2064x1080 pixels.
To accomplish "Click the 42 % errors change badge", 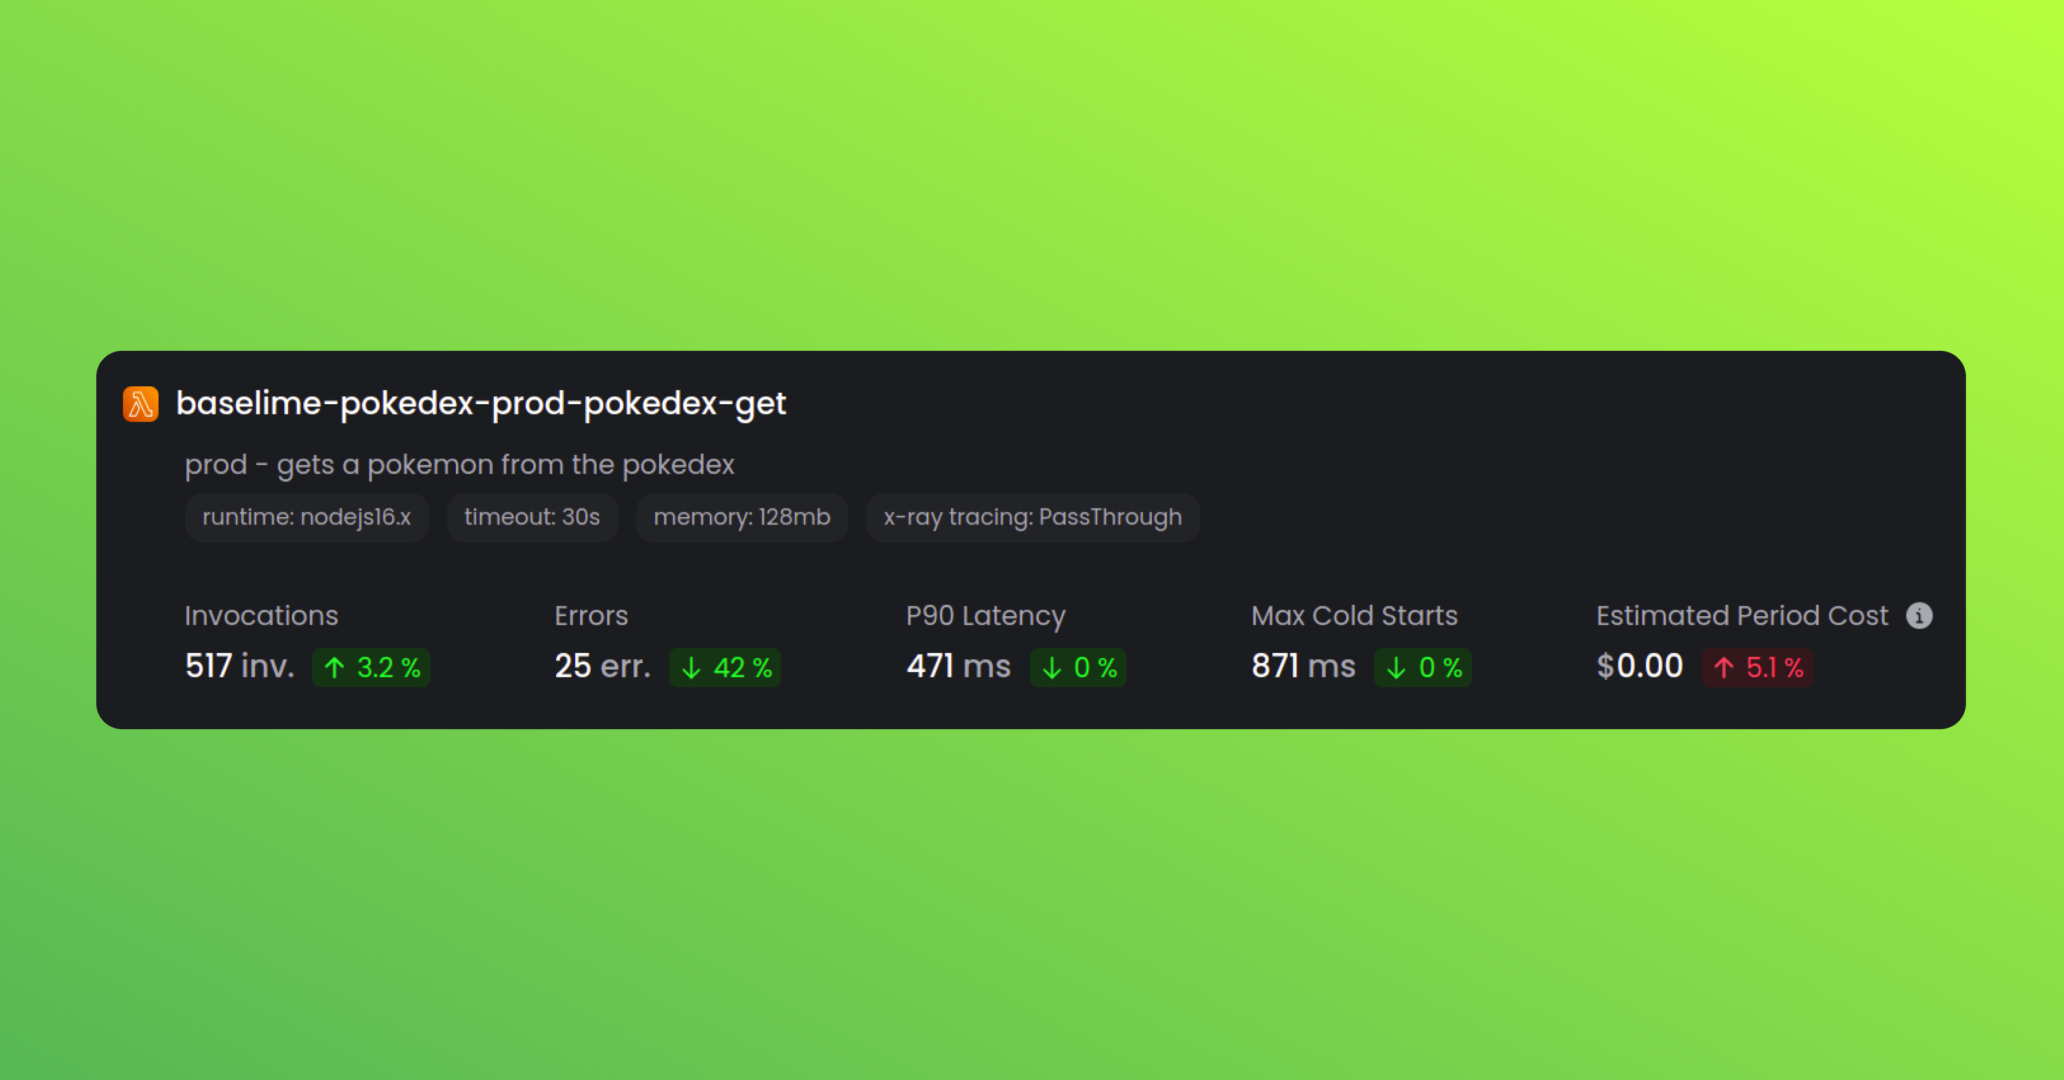I will [724, 667].
